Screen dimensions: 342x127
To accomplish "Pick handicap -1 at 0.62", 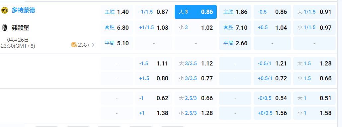I will (x=154, y=98).
